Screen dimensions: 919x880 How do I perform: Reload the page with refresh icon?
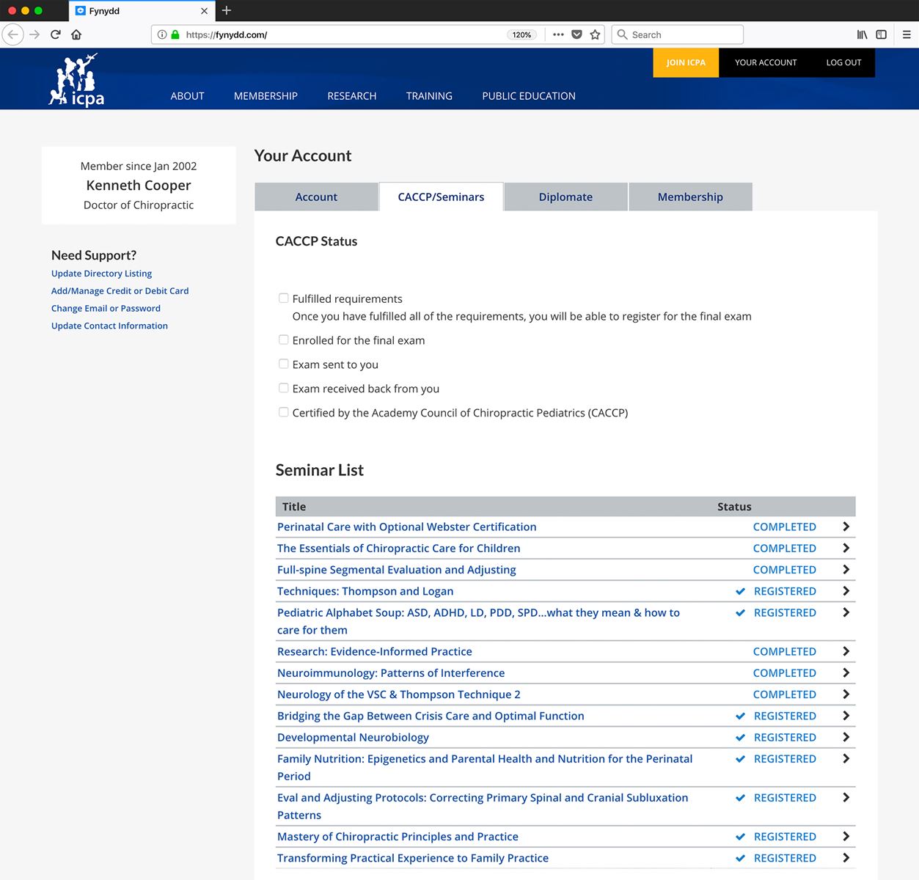click(x=55, y=34)
